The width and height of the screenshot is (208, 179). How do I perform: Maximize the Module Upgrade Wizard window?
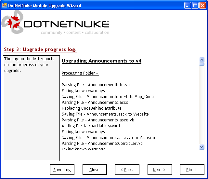tap(195, 6)
